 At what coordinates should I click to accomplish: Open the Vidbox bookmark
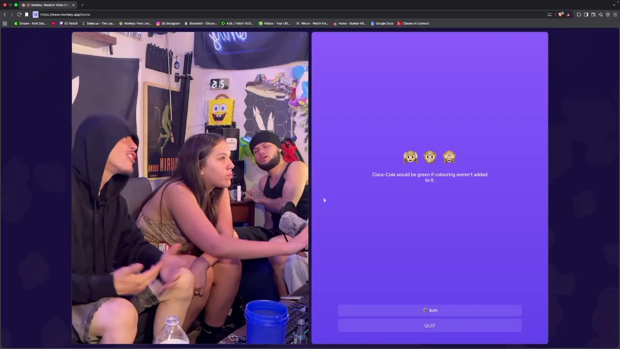click(x=275, y=23)
